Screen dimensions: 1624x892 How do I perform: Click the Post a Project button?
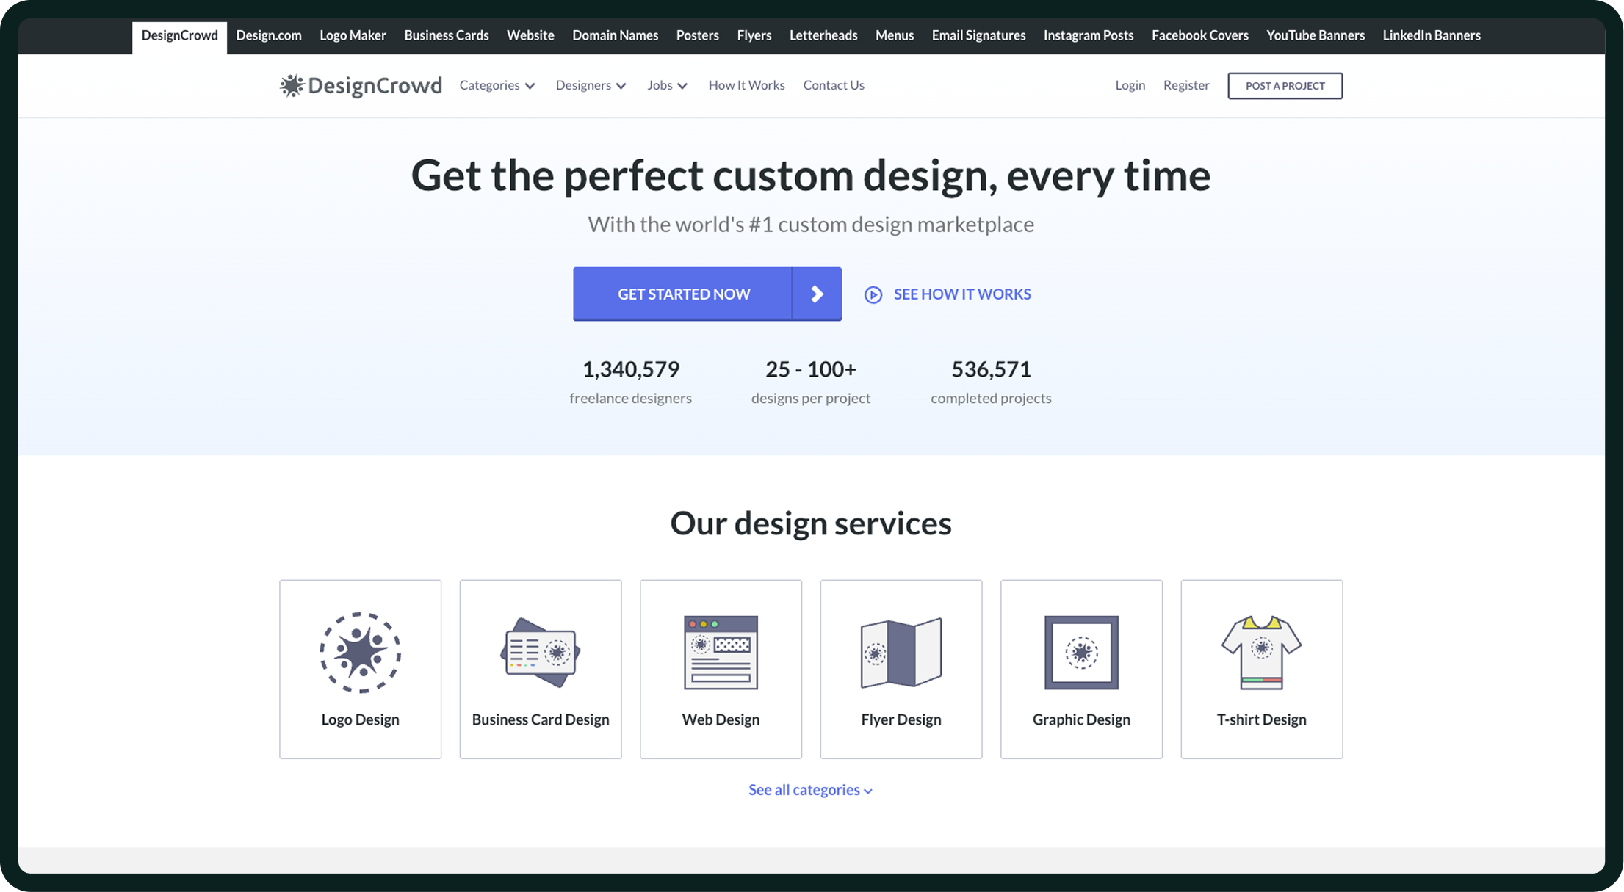click(x=1285, y=86)
